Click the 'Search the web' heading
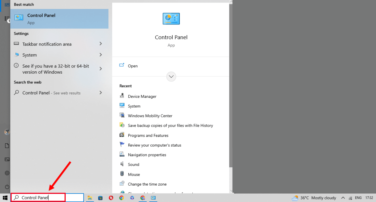Screen dimensions: 376x202 [x=27, y=82]
